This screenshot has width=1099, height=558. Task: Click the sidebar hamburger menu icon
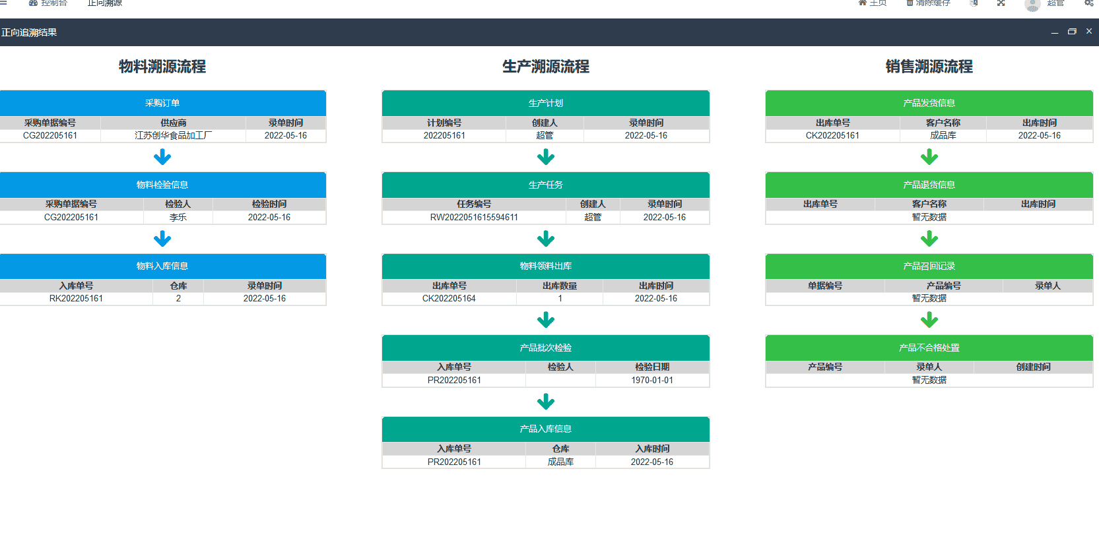3,3
